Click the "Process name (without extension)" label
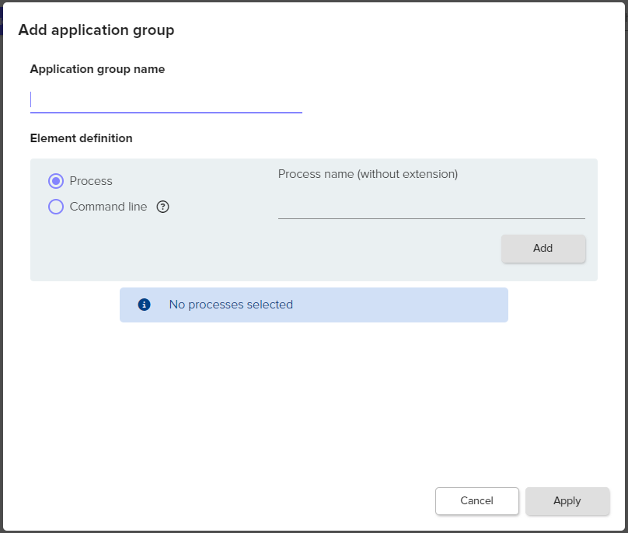Viewport: 628px width, 533px height. tap(368, 174)
